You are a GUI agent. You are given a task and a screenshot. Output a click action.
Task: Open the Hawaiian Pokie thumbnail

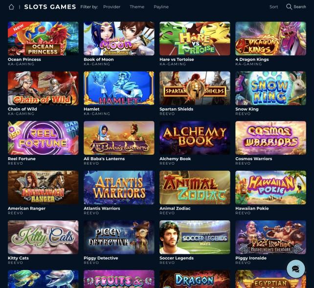(271, 188)
